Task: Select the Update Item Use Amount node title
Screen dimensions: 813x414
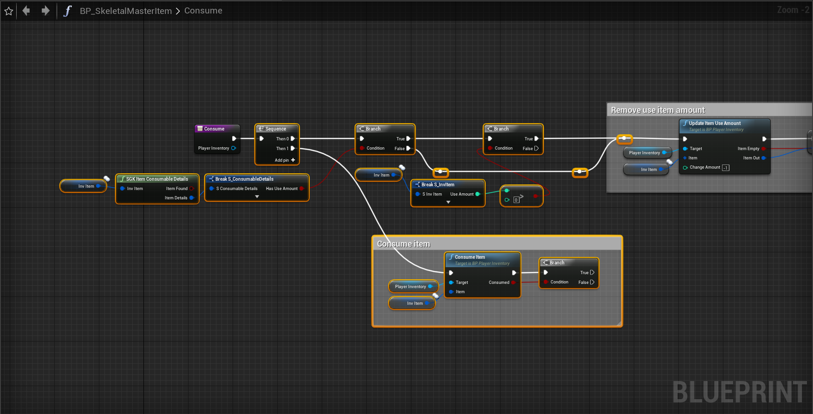Action: coord(715,123)
